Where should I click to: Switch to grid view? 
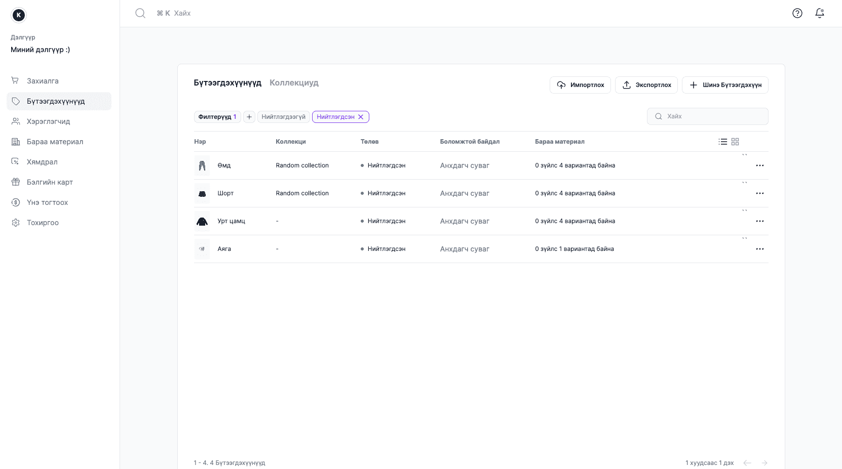(735, 142)
